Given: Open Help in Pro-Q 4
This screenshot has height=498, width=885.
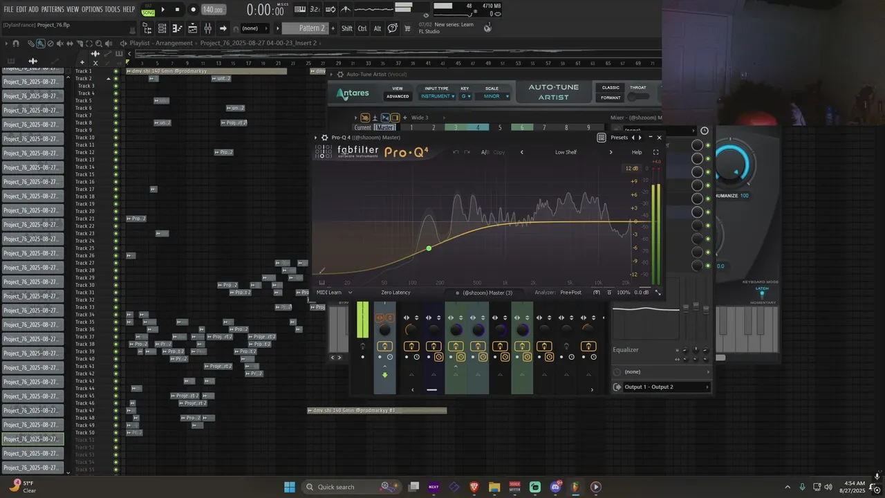Looking at the screenshot, I should click(637, 152).
